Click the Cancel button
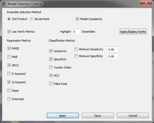This screenshot has width=154, height=123. 133,116
